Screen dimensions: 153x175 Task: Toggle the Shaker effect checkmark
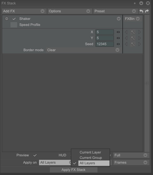point(14,19)
